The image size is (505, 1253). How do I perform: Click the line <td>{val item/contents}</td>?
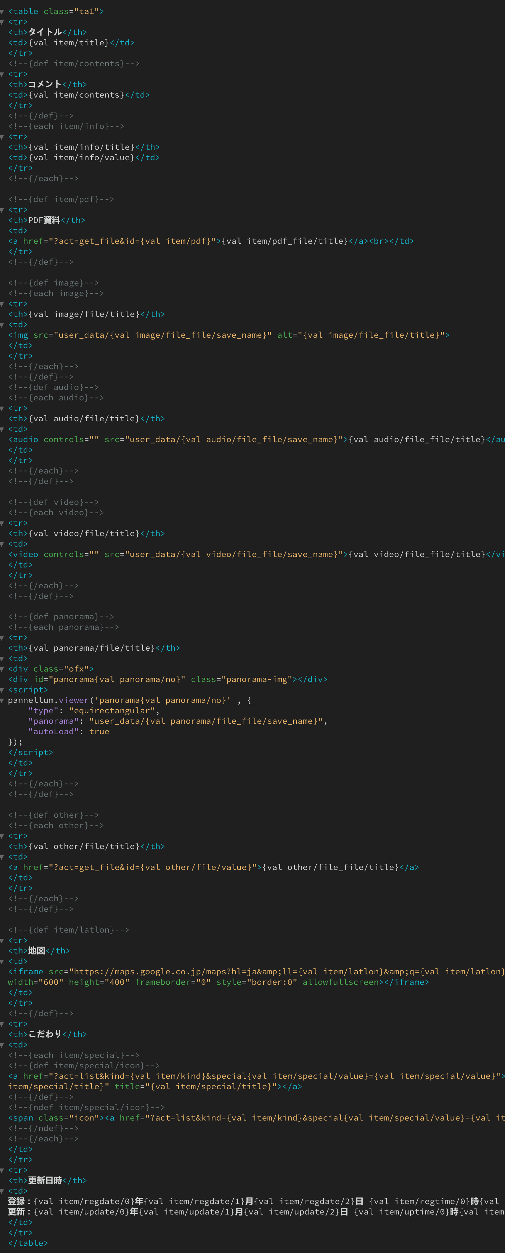click(79, 95)
